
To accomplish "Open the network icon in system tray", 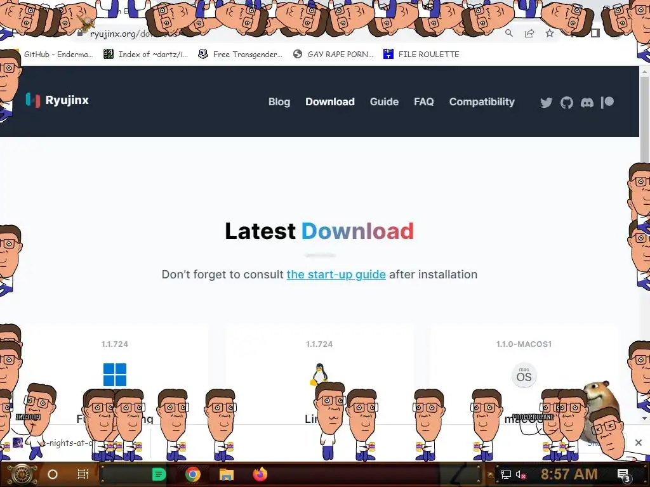I will click(x=505, y=474).
